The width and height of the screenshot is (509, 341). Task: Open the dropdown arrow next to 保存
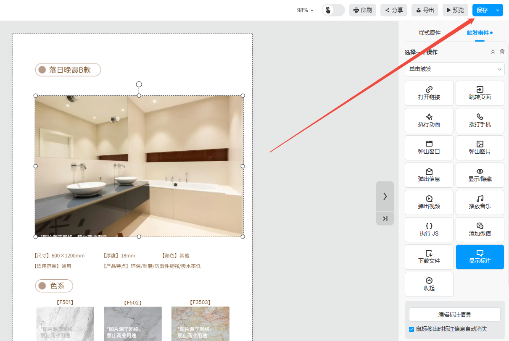[x=498, y=10]
